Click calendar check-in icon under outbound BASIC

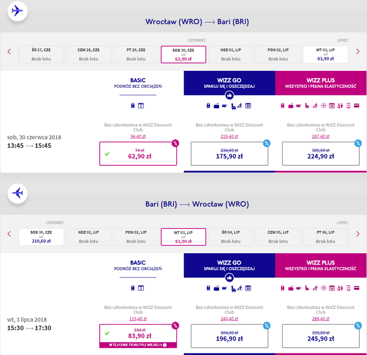click(141, 106)
